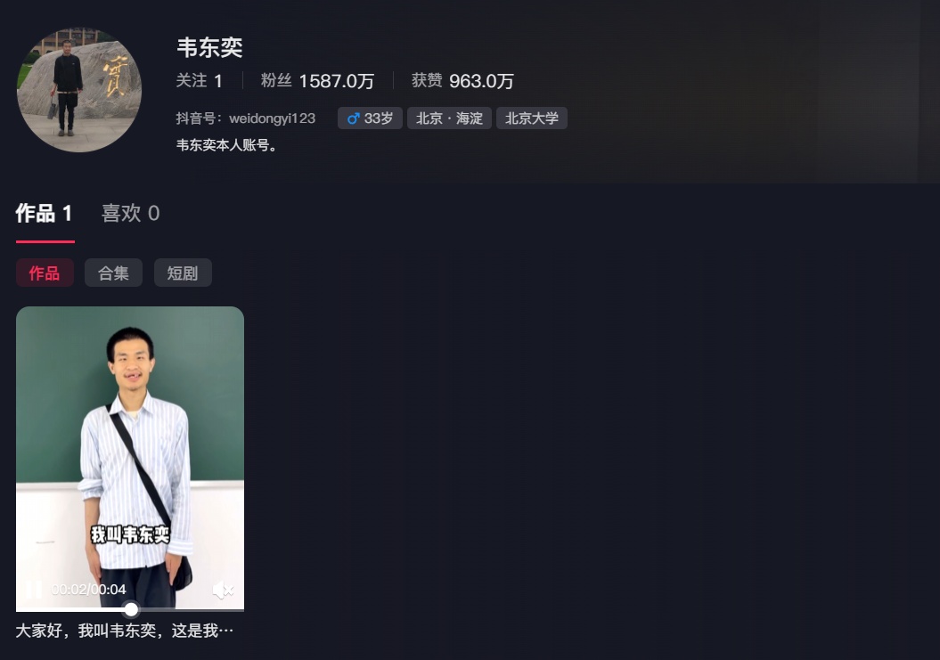940x660 pixels.
Task: Pause the playing video
Action: [34, 590]
